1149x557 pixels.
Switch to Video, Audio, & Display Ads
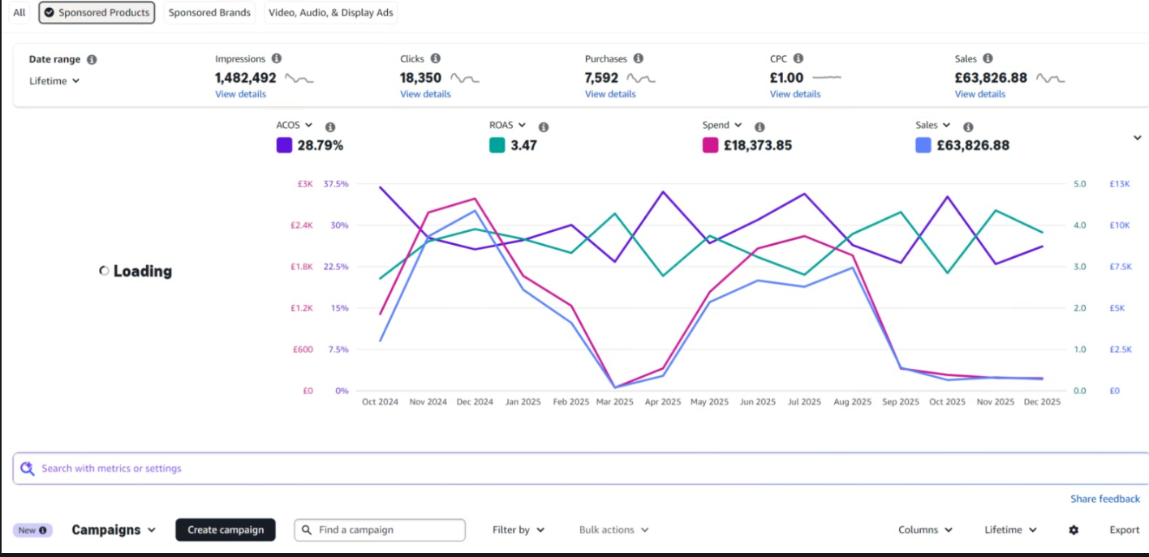(330, 13)
